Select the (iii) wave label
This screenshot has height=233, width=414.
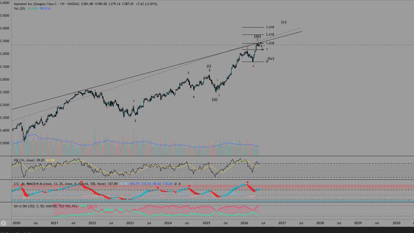point(258,36)
